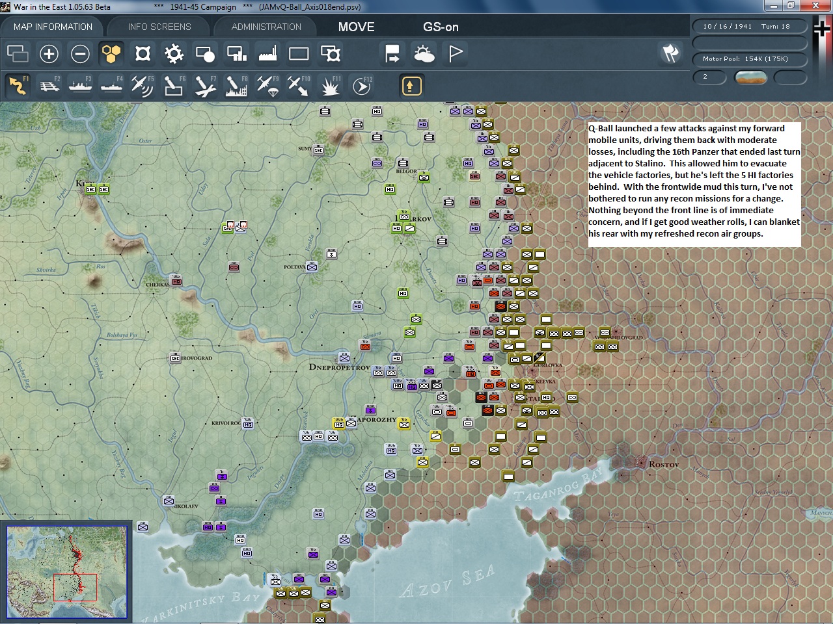Click the minimap overview in corner
This screenshot has width=833, height=624.
66,572
